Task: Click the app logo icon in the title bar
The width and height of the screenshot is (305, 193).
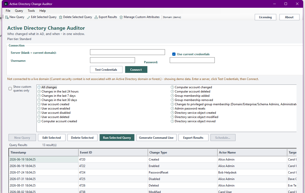Action: click(6, 4)
